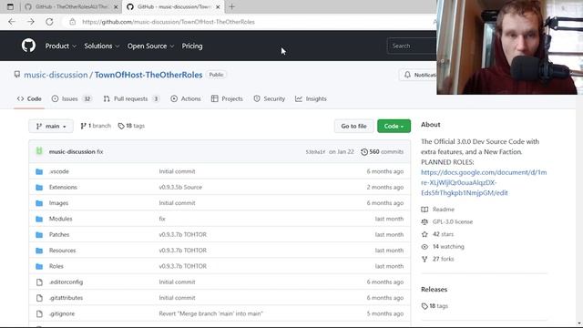Open the .vscode folder
Screen dimensions: 583x328
click(x=59, y=171)
